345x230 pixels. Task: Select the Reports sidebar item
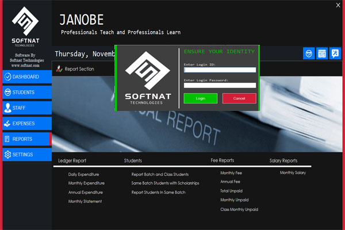pyautogui.click(x=27, y=139)
